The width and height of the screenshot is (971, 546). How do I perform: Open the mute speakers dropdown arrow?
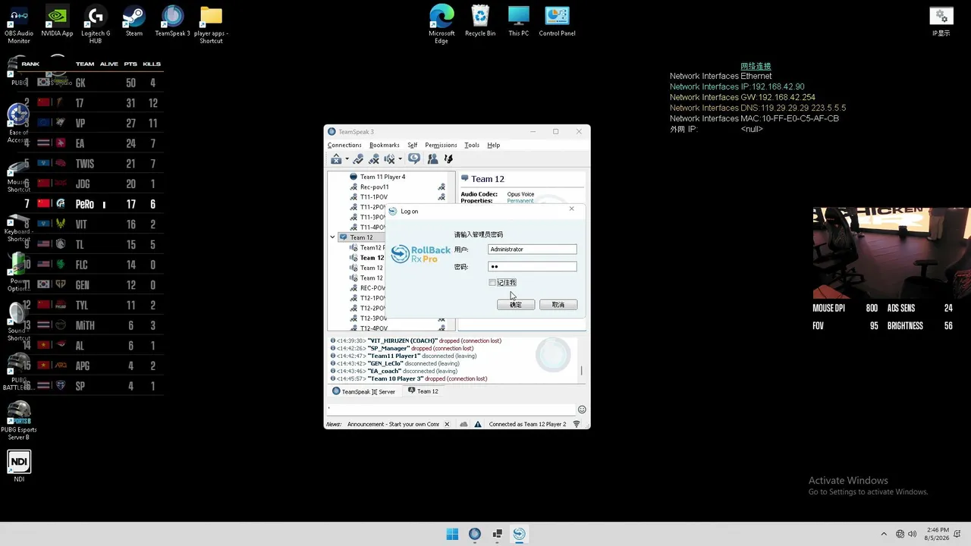point(400,159)
